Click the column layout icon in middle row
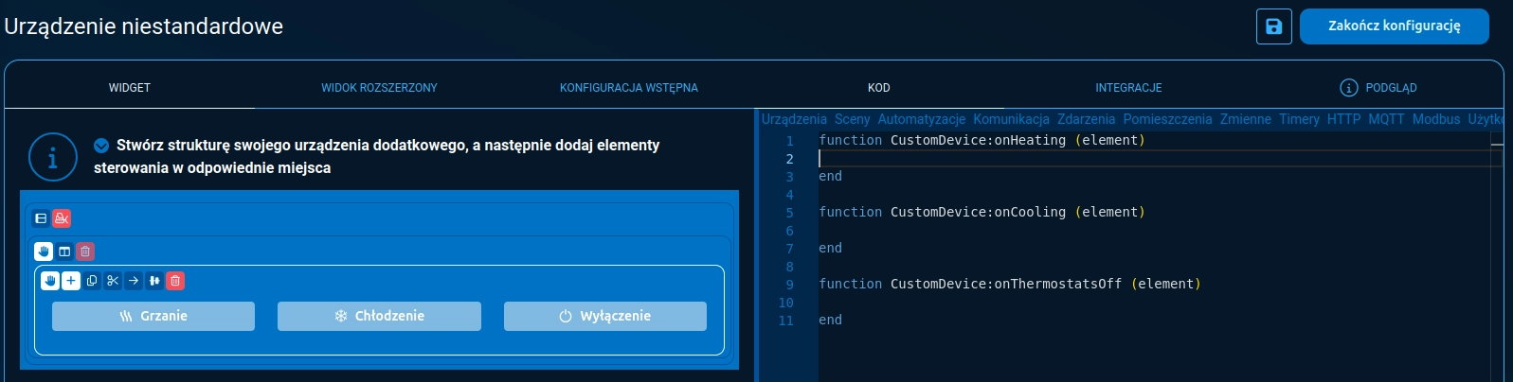1513x382 pixels. 64,252
